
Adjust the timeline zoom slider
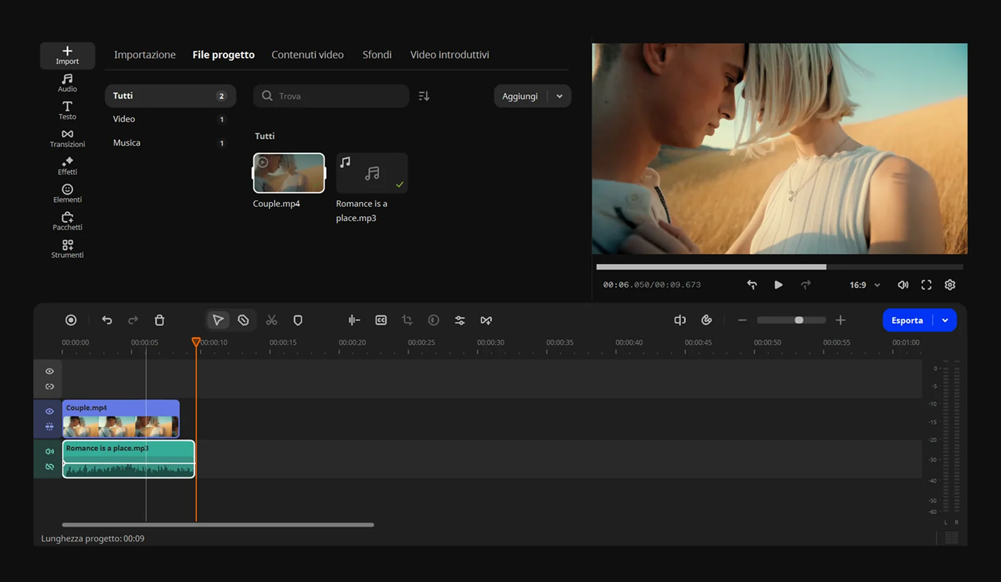coord(798,320)
